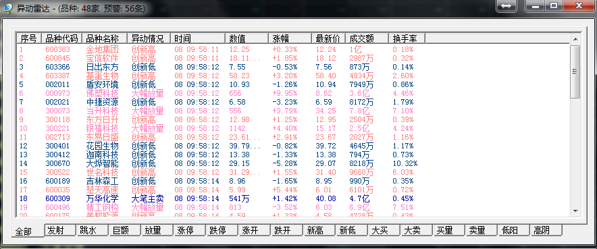
Task: Sort by the 异动情况 column header
Action: 149,38
